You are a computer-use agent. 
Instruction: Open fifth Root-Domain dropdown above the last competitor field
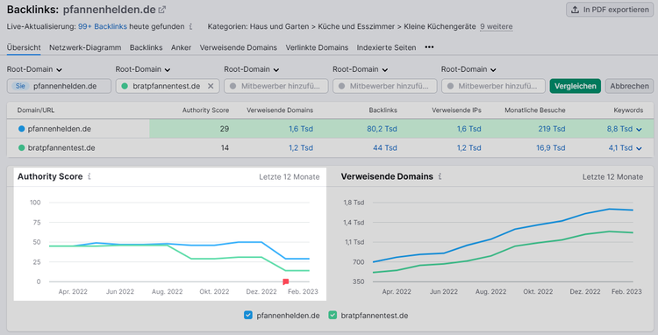468,69
